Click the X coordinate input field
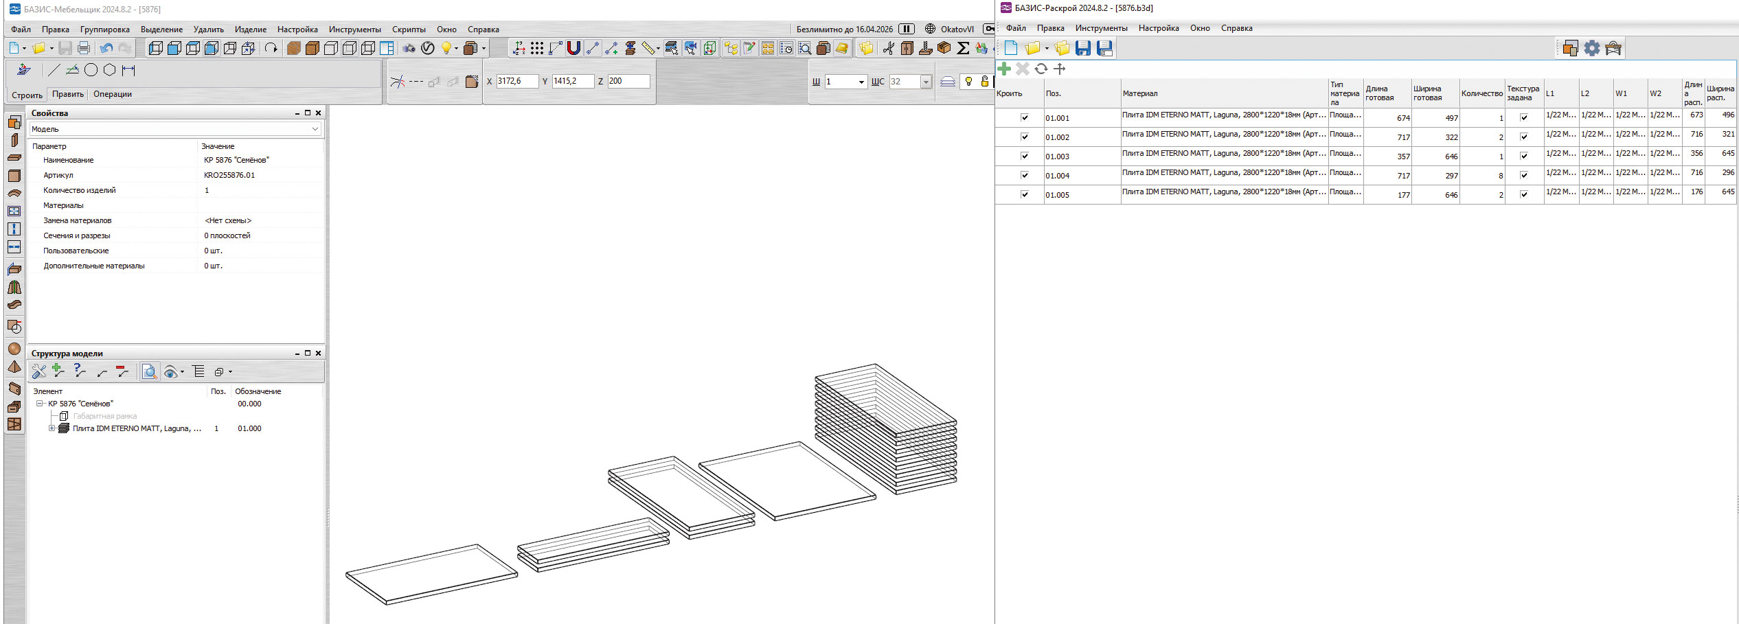 (x=516, y=81)
